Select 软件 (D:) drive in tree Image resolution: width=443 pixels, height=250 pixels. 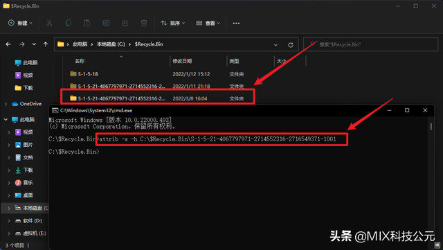(x=28, y=221)
